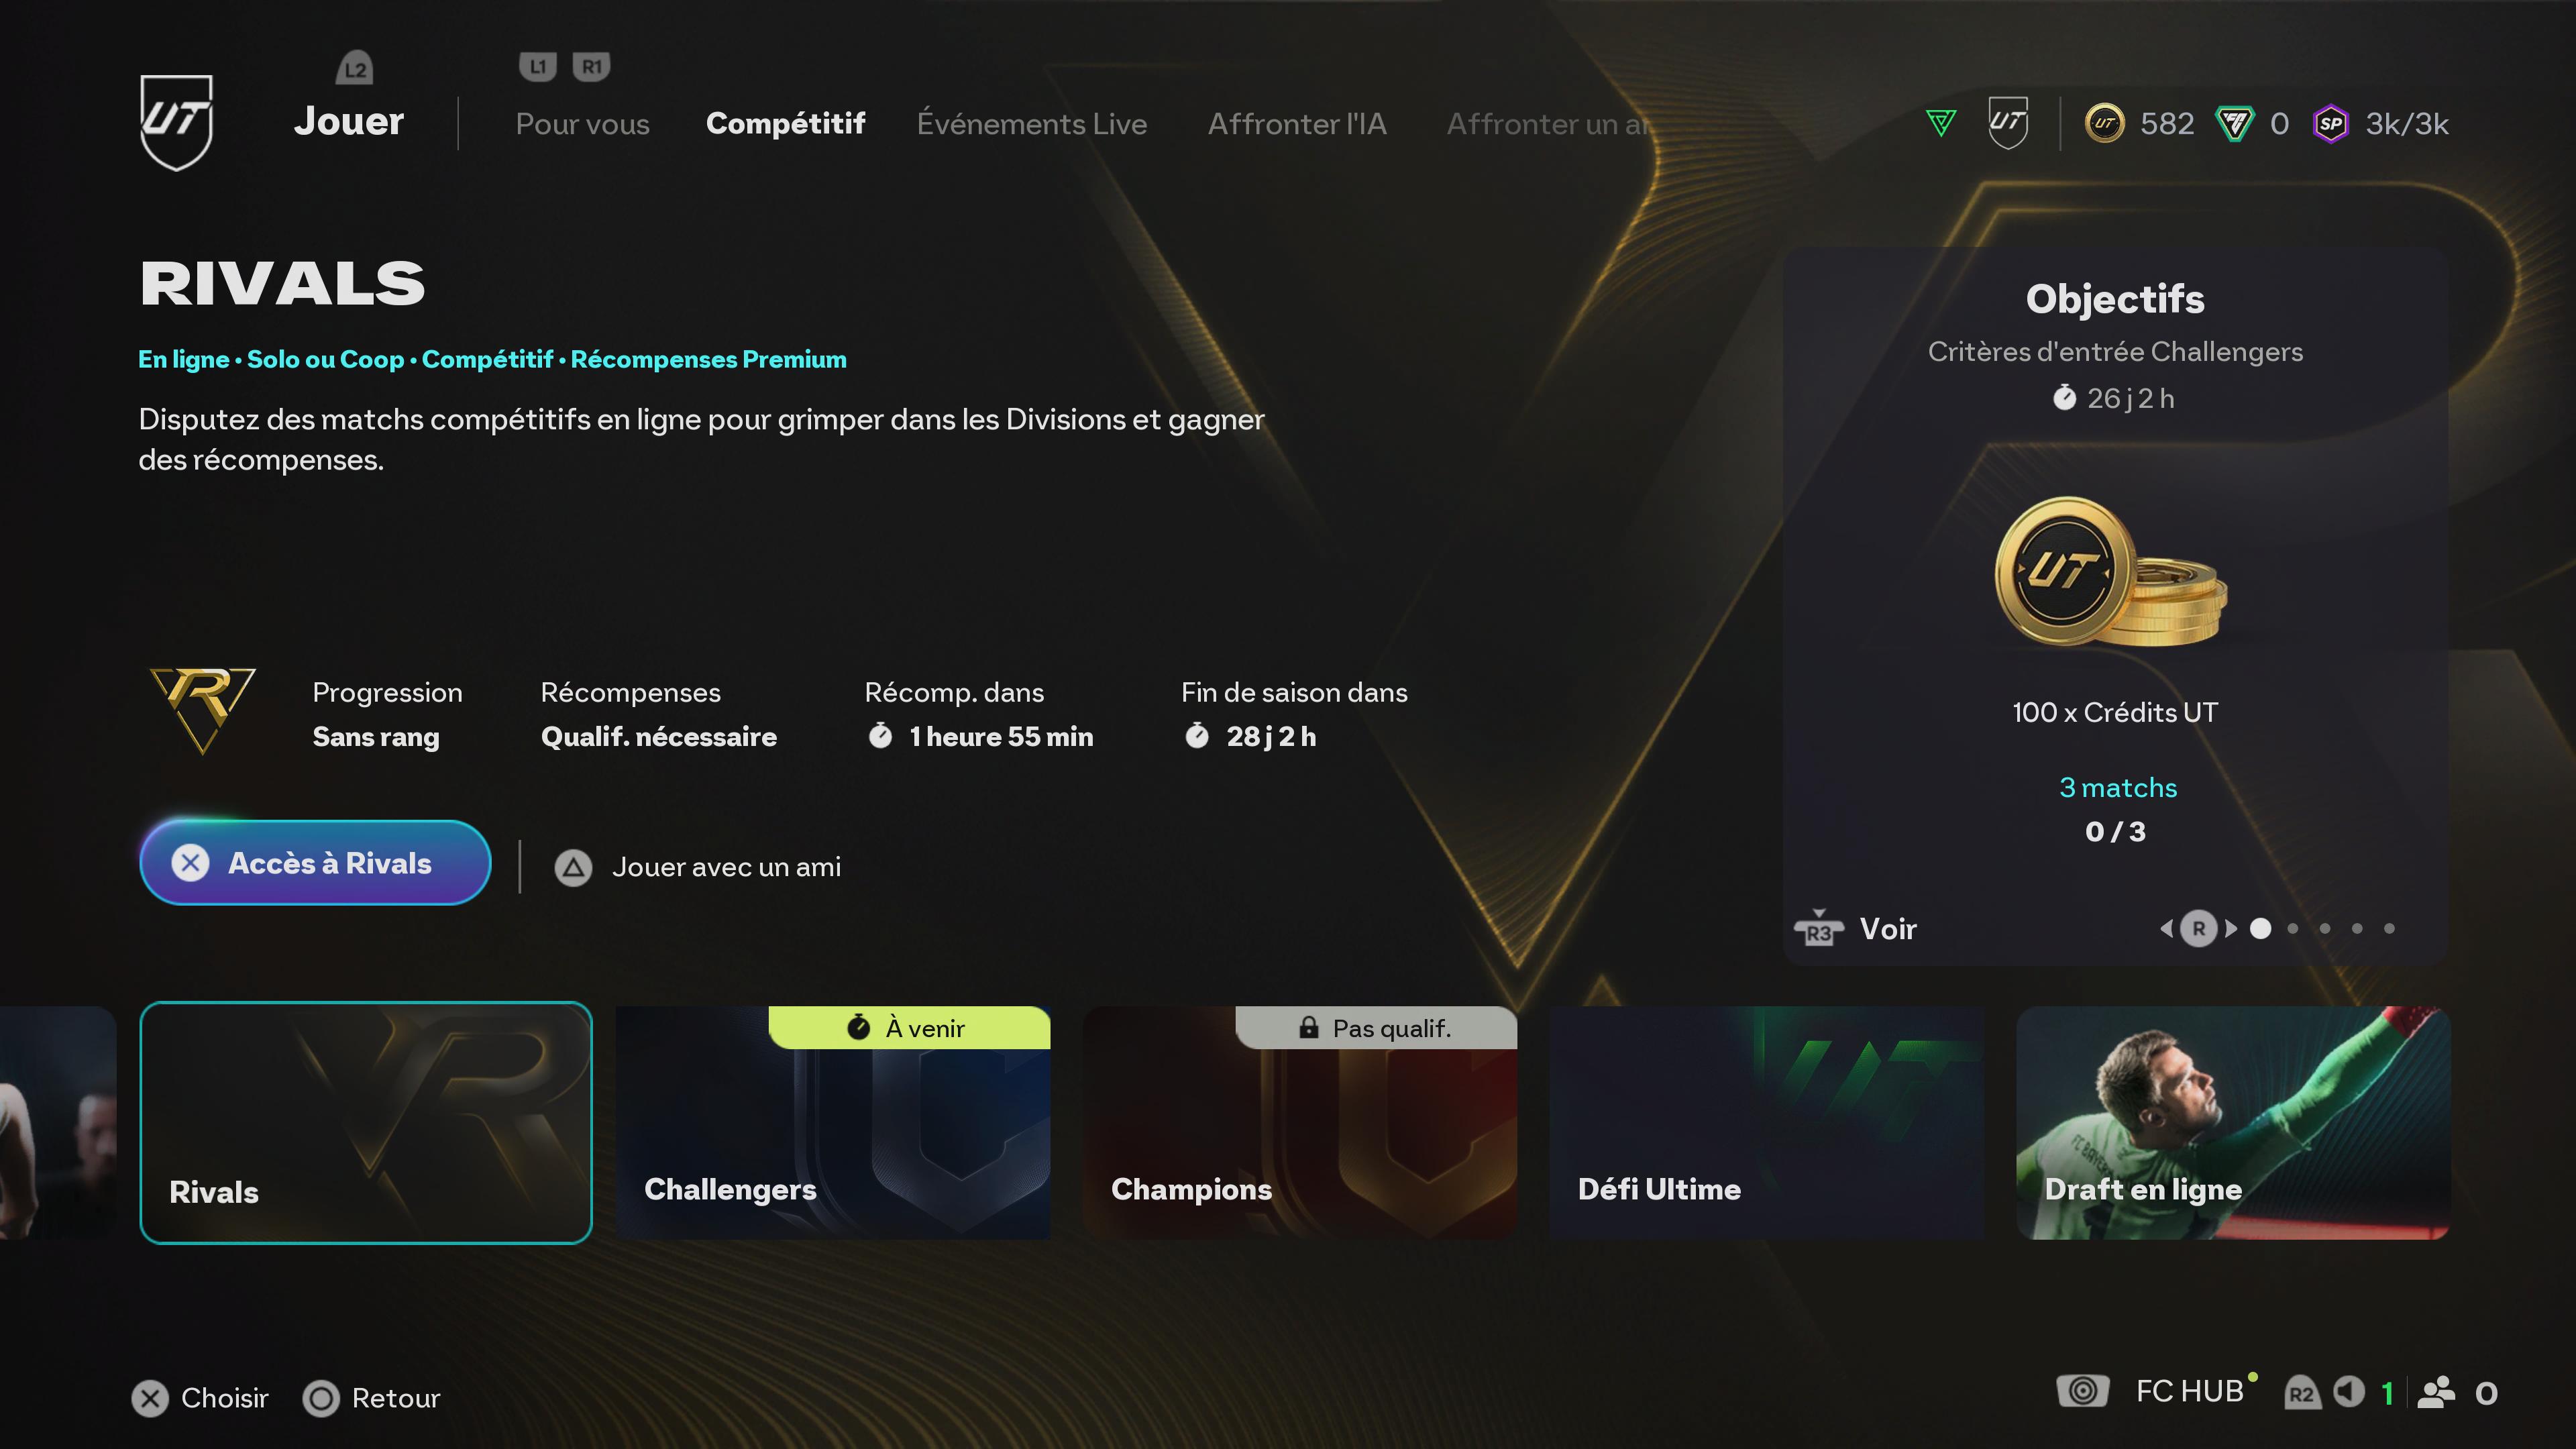
Task: Click the gold Rivals VR emblem
Action: [x=202, y=710]
